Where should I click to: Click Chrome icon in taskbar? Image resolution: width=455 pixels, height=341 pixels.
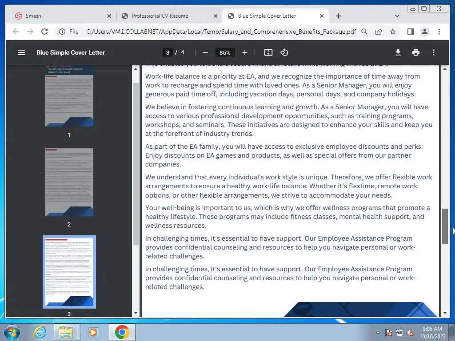coord(122,332)
